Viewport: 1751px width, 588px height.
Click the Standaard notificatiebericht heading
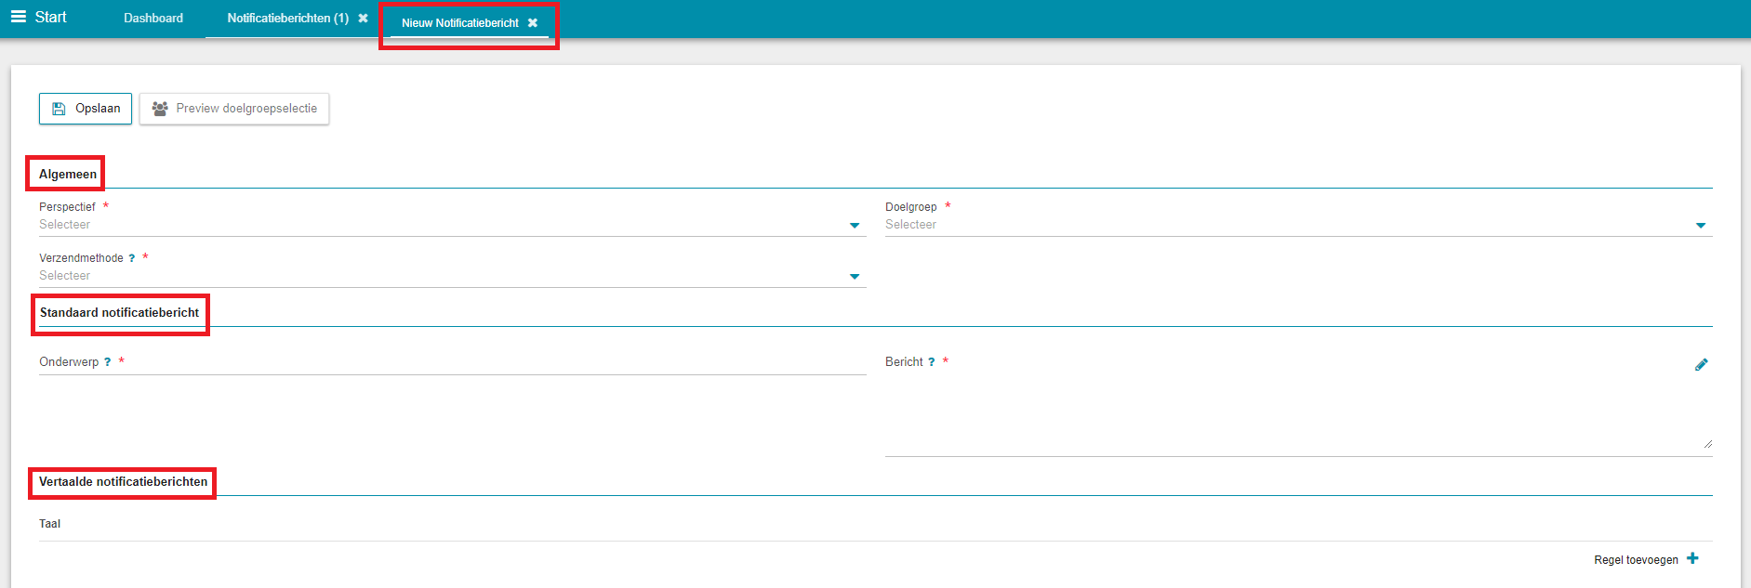coord(120,313)
